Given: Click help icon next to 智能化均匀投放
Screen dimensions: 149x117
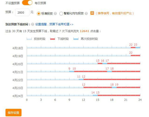Looking at the screenshot, I should (x=86, y=13).
